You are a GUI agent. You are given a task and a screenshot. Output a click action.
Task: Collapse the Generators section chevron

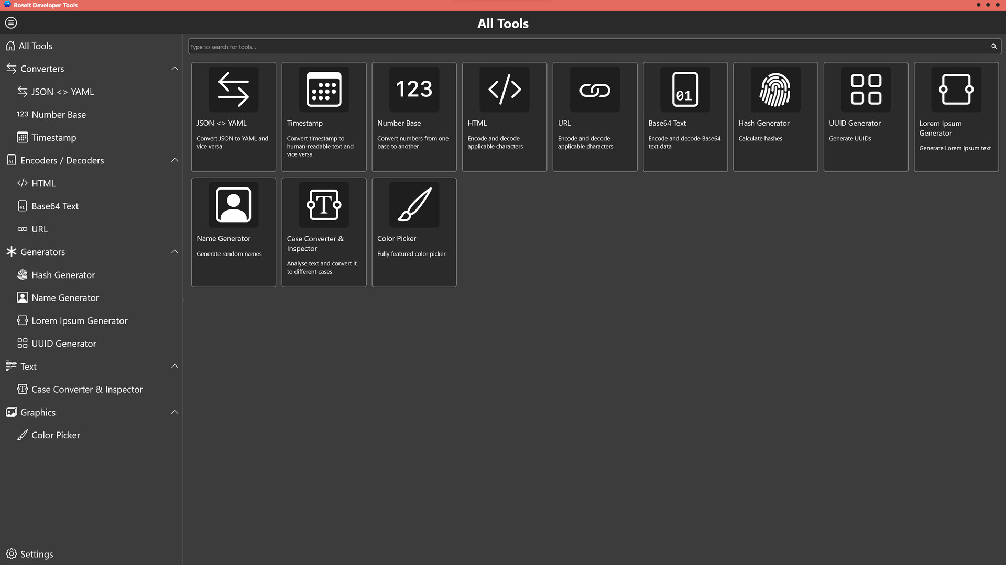174,252
